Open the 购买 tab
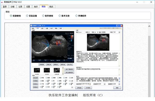155x101 pixels. [51, 7]
